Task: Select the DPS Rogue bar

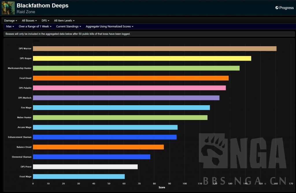Action: pyautogui.click(x=142, y=58)
